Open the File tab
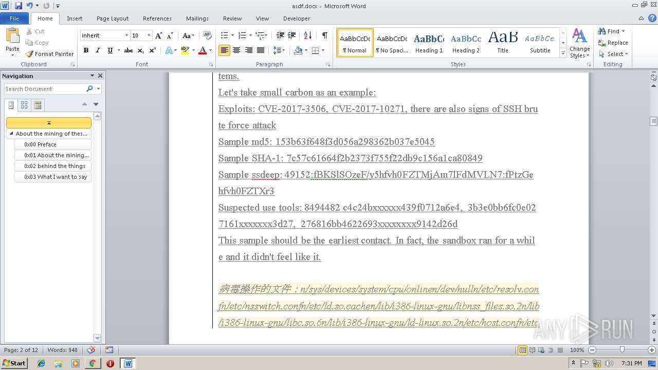The height and width of the screenshot is (370, 658). 14,18
